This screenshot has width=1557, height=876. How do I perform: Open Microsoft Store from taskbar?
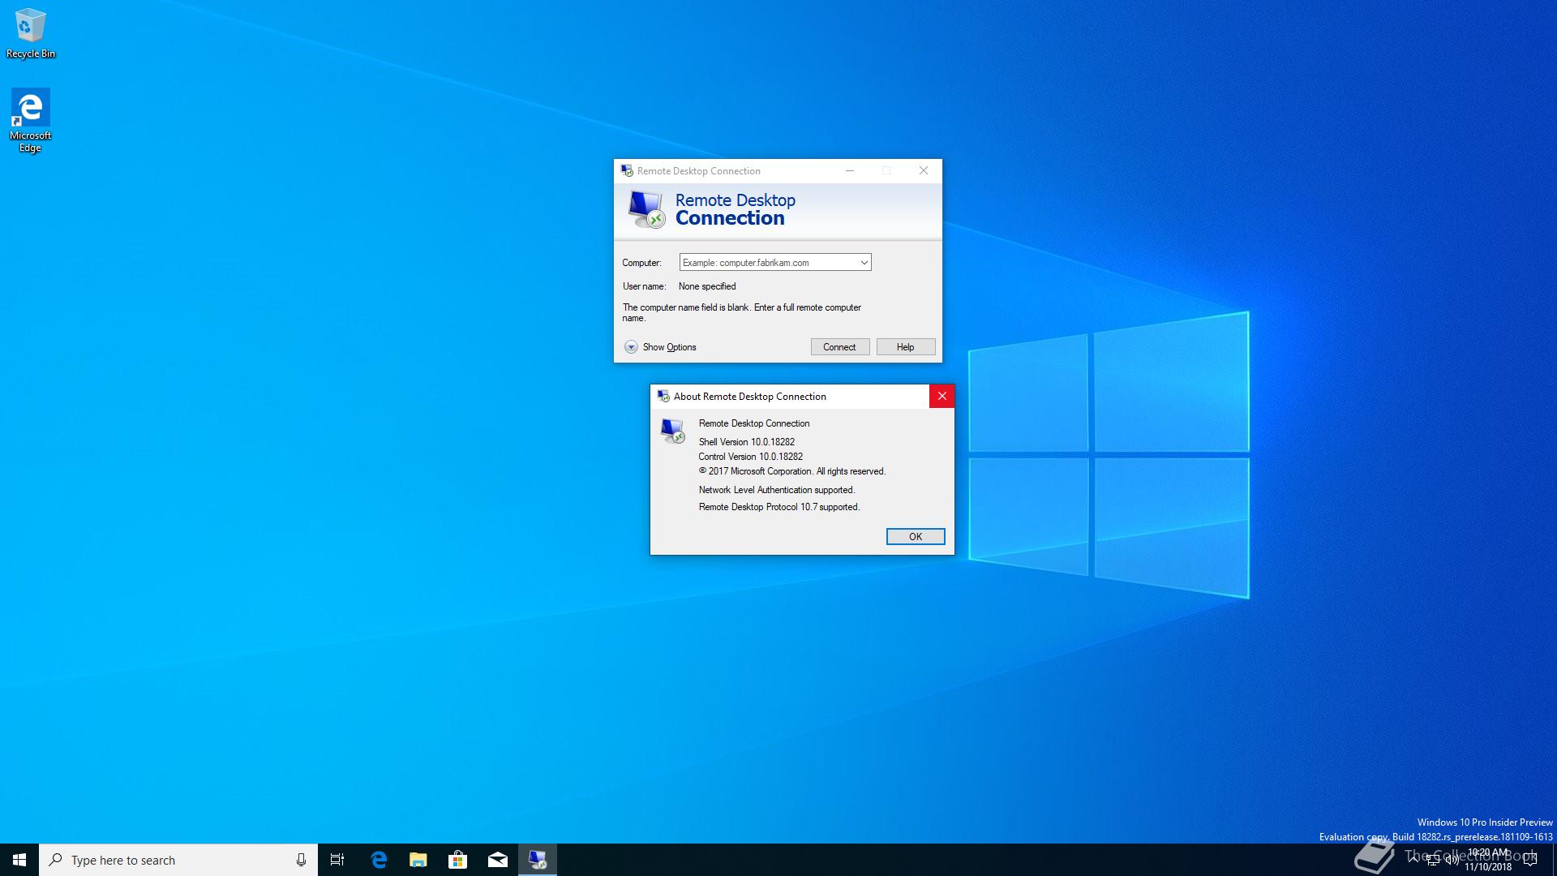(x=458, y=860)
